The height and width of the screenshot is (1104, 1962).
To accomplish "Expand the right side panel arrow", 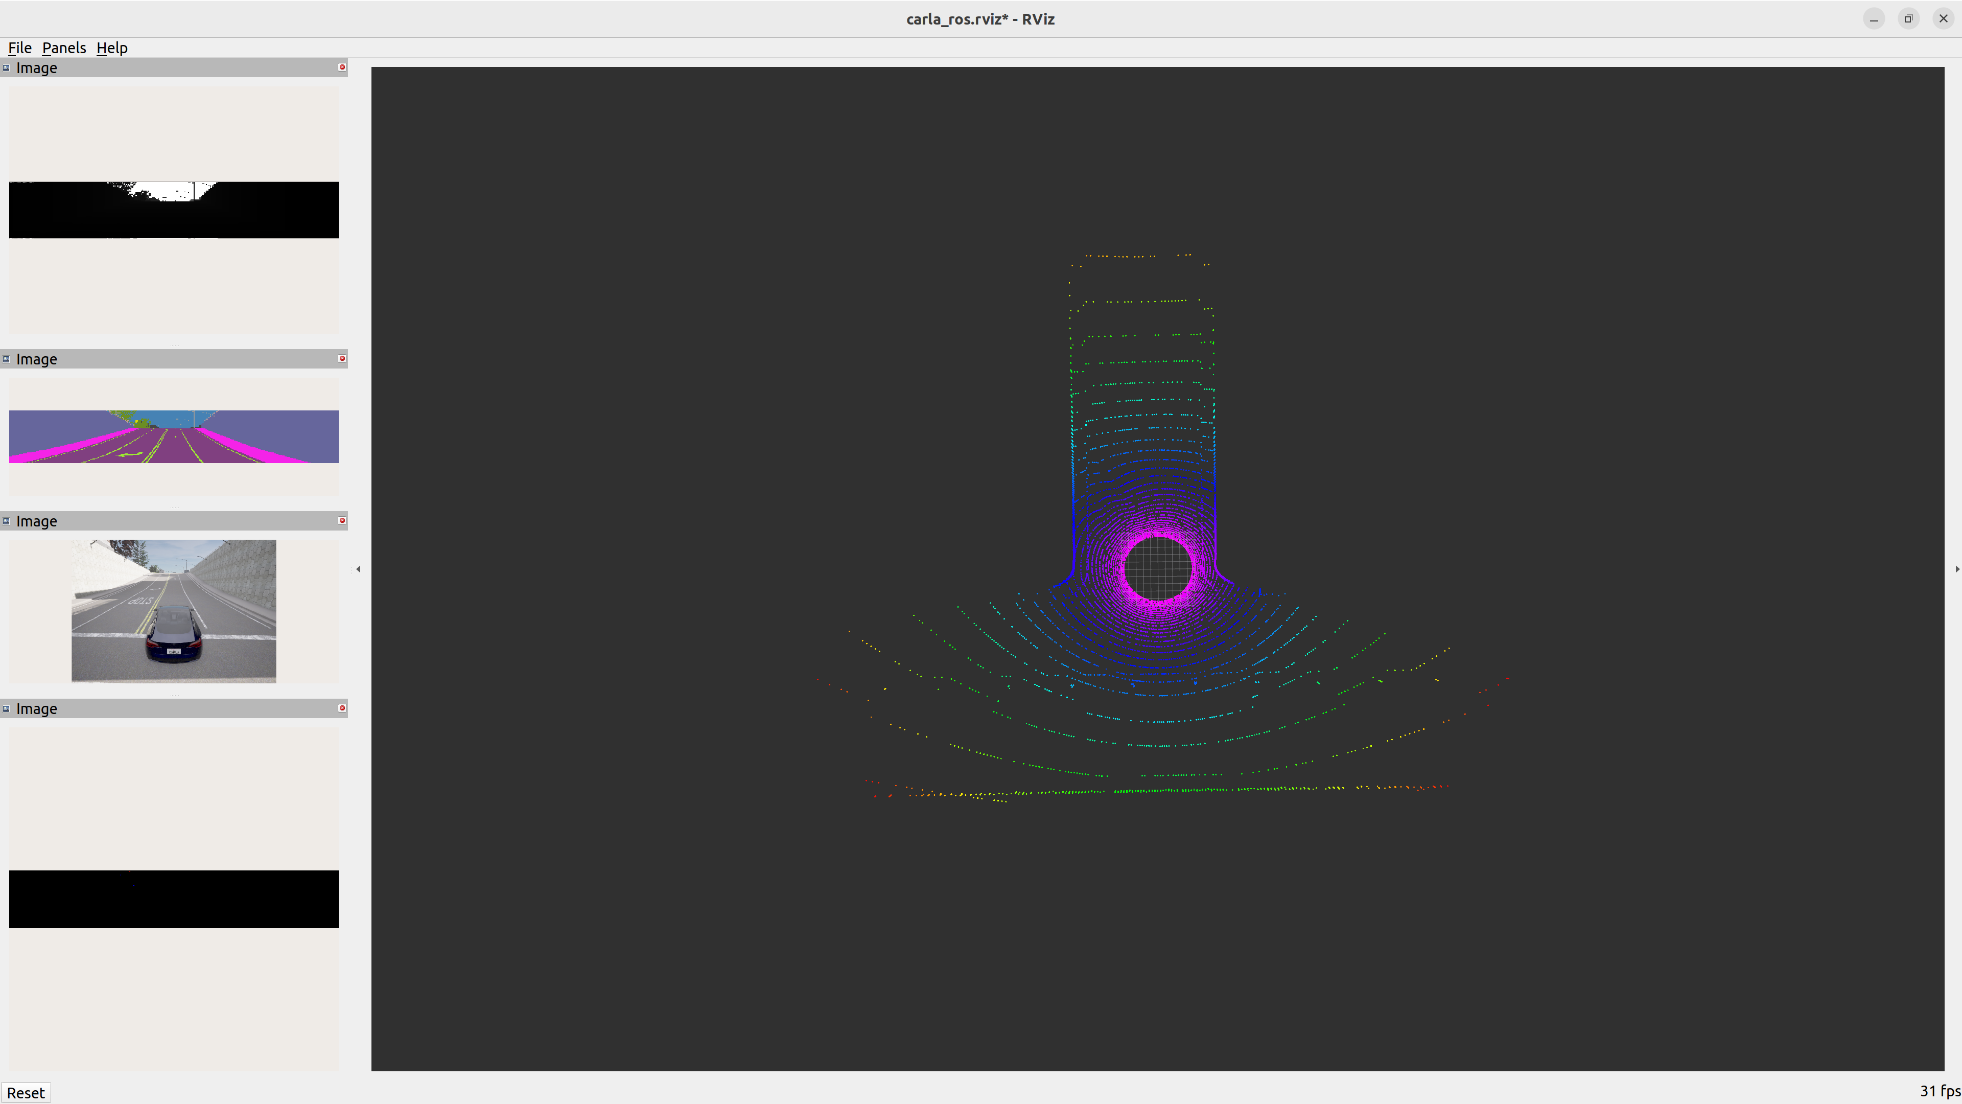I will tap(1957, 569).
